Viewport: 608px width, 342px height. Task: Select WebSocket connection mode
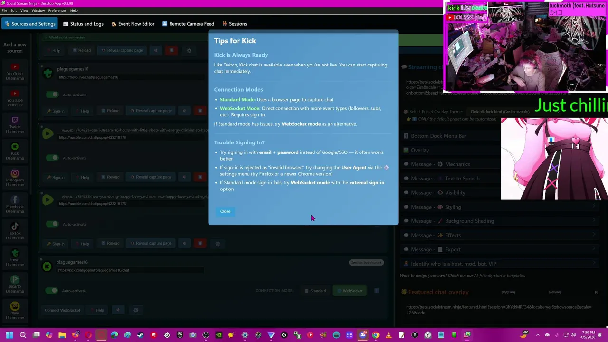(350, 291)
